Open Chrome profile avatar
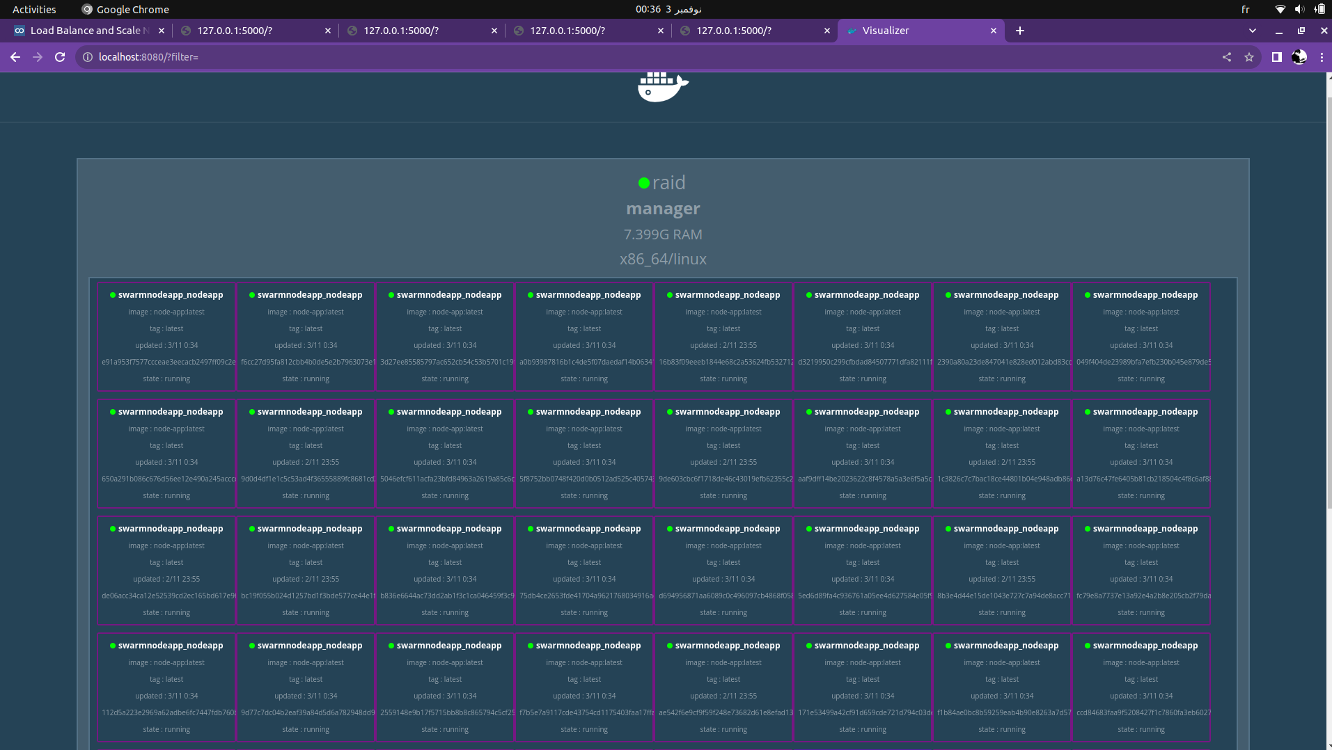This screenshot has width=1332, height=750. [1299, 57]
